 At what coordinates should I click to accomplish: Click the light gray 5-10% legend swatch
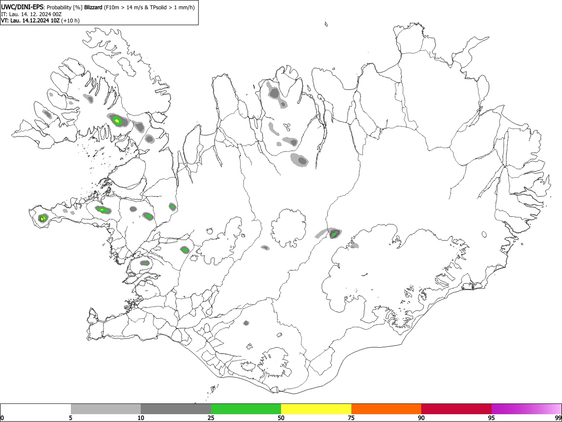point(106,409)
